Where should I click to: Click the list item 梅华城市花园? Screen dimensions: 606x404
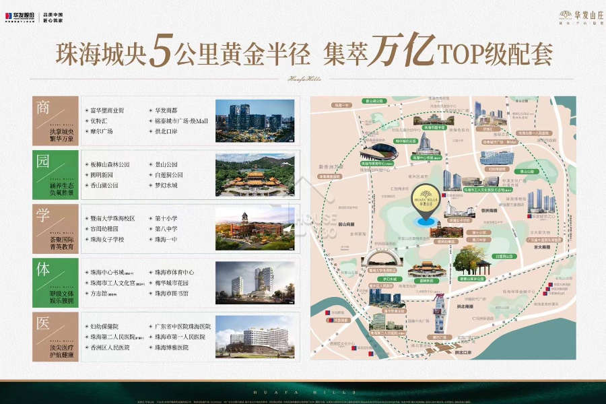(x=172, y=283)
